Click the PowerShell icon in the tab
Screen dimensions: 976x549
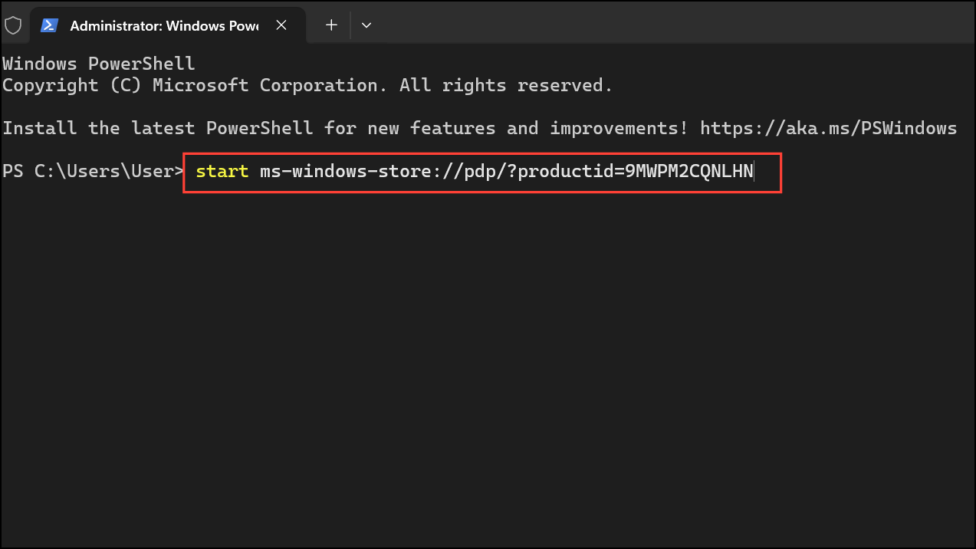[50, 25]
